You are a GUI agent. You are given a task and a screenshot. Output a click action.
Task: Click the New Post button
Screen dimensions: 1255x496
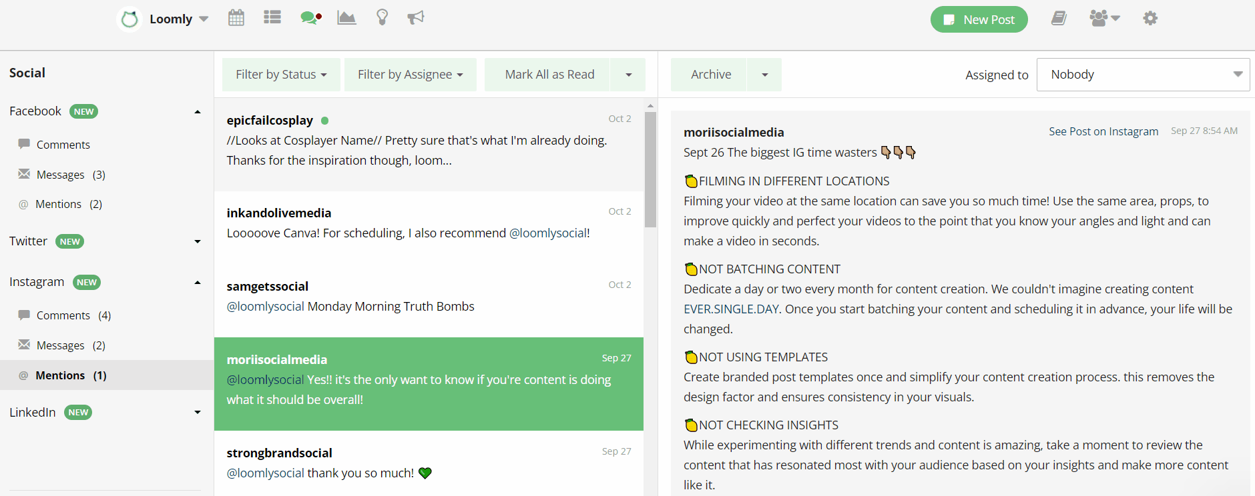[x=979, y=19]
